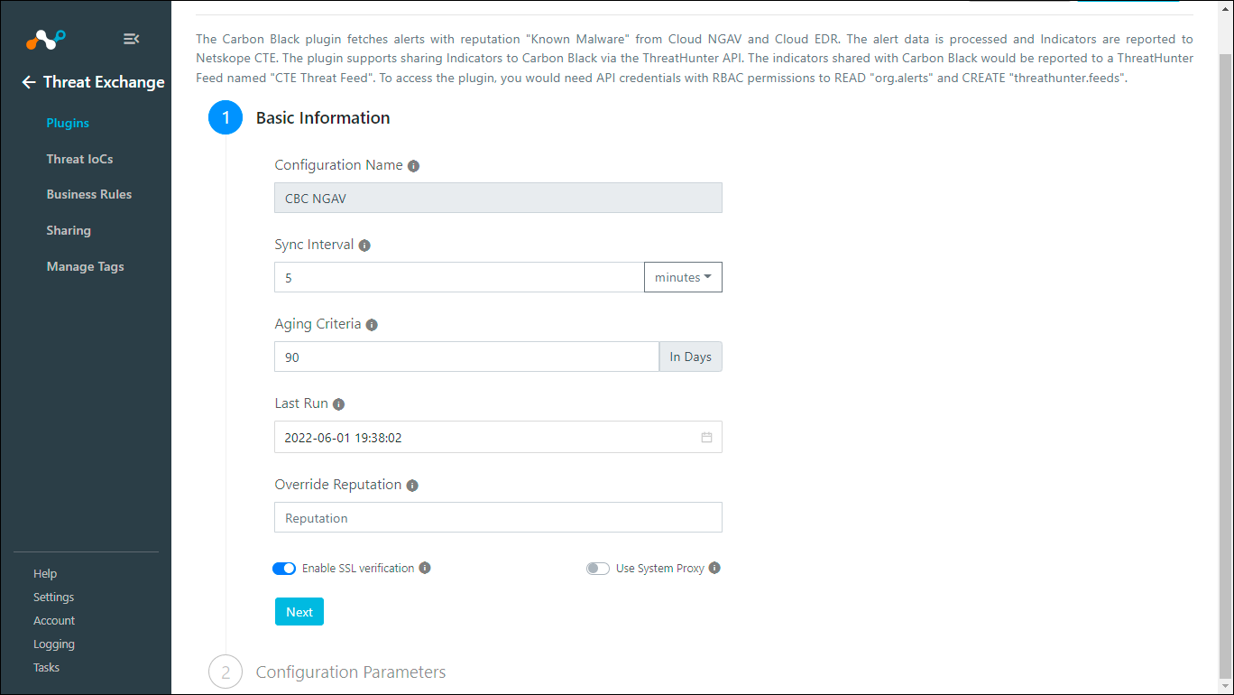Click the Threat Exchange heading

click(x=104, y=82)
